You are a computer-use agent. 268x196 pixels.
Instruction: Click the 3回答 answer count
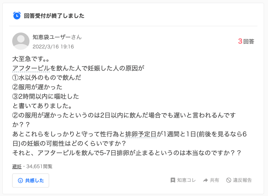246,41
